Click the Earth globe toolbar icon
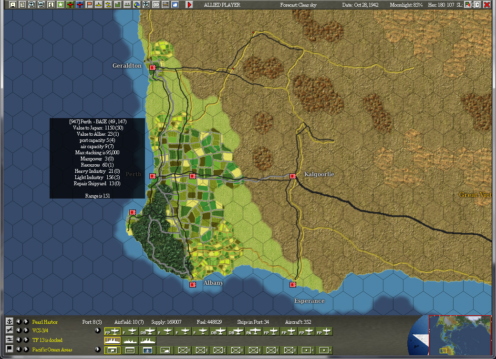 [x=136, y=5]
